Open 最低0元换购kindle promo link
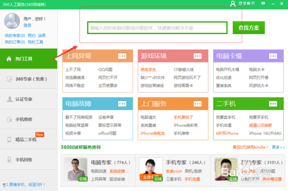Viewport: 288px width, 191px height. point(251,147)
